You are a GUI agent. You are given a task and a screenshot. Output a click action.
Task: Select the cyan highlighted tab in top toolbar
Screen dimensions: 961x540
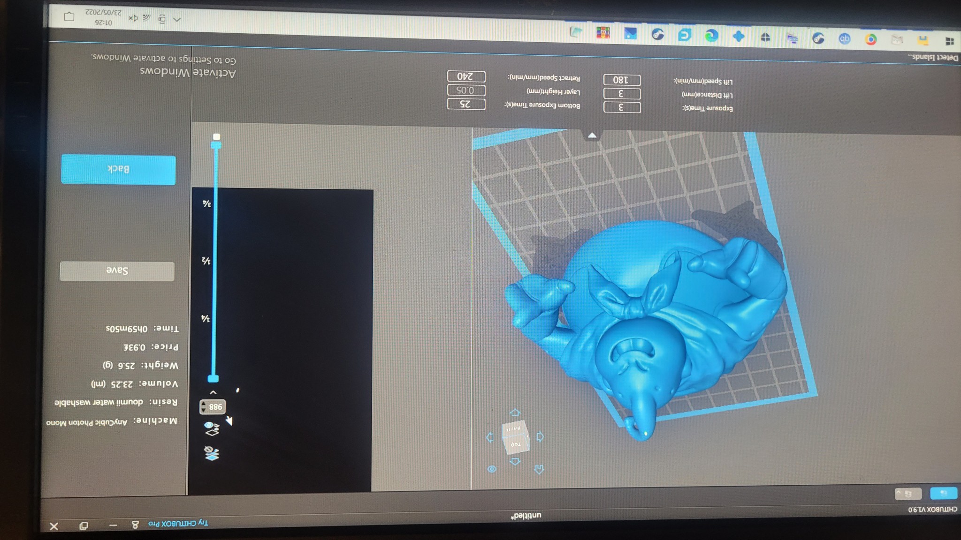(943, 493)
